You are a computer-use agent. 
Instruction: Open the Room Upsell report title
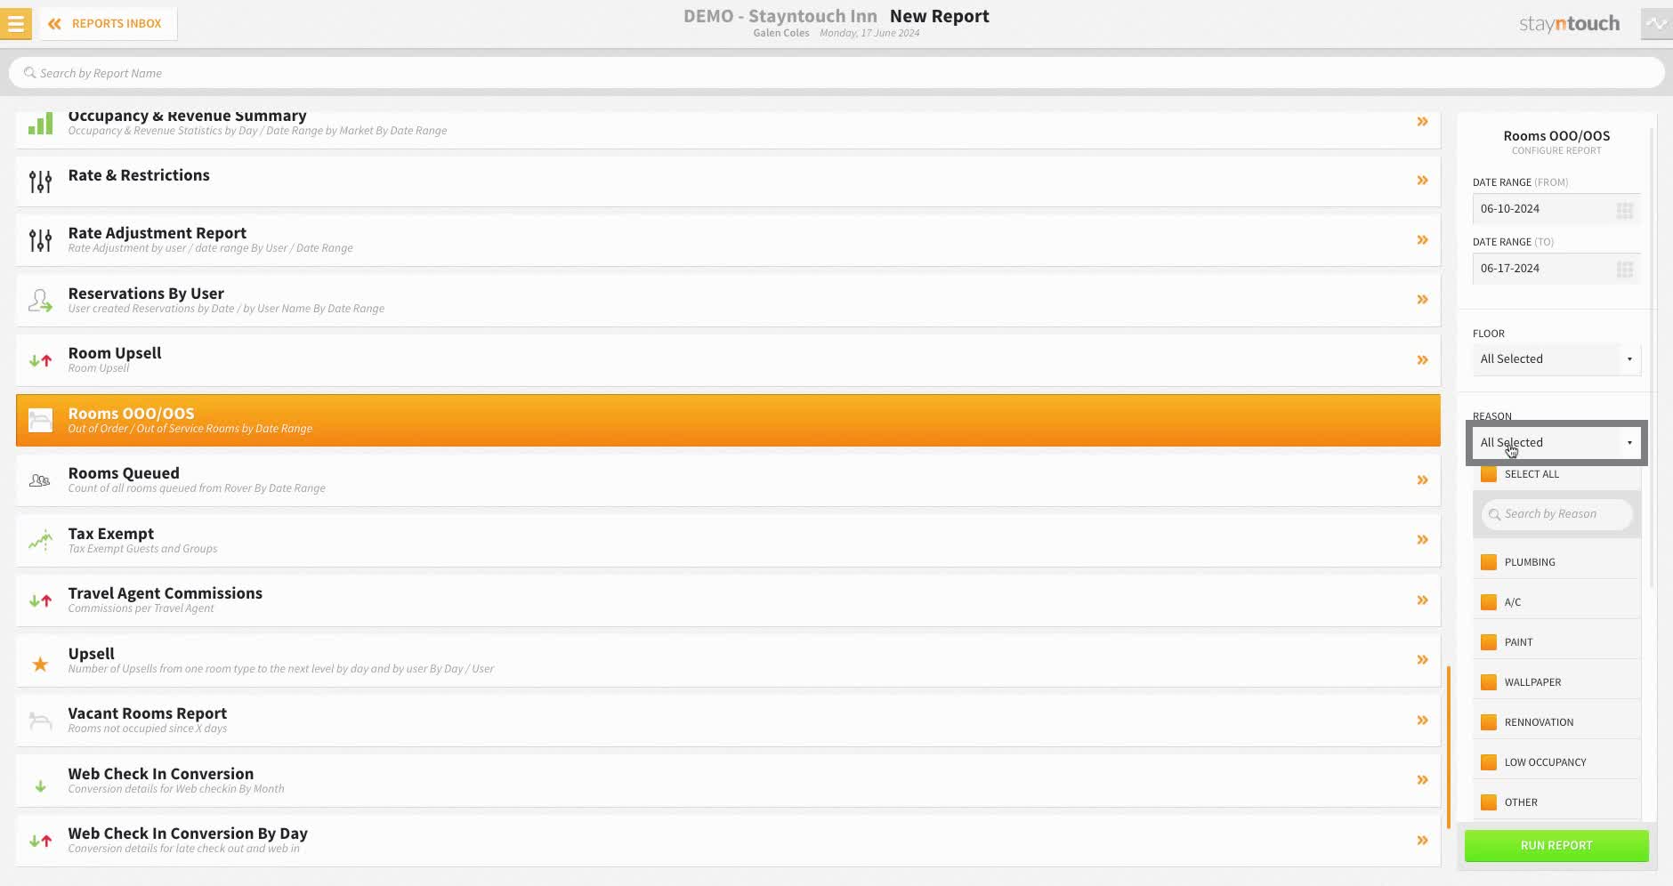point(115,353)
